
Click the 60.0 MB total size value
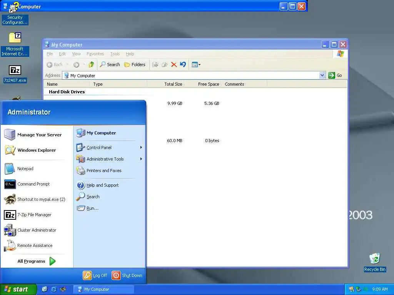[174, 141]
